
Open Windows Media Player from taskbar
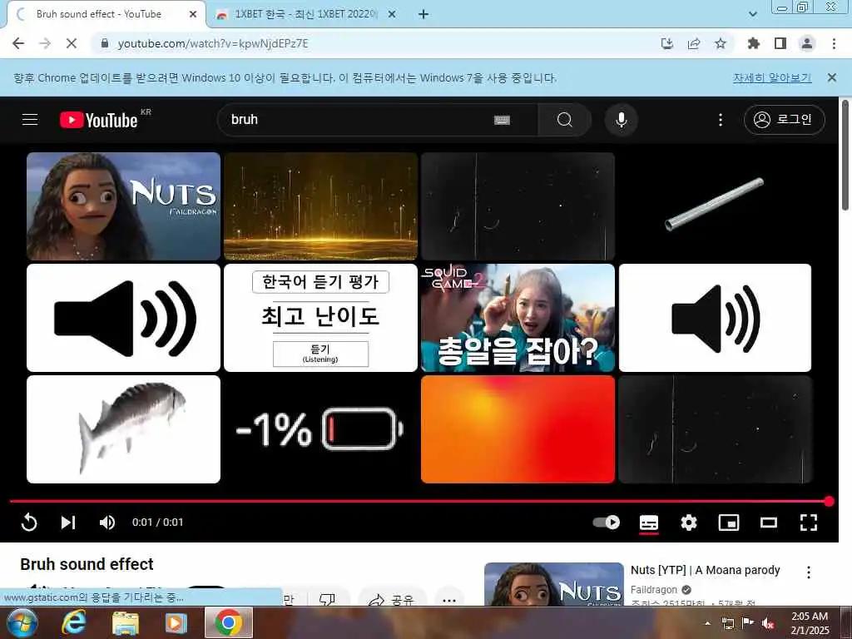pos(176,622)
